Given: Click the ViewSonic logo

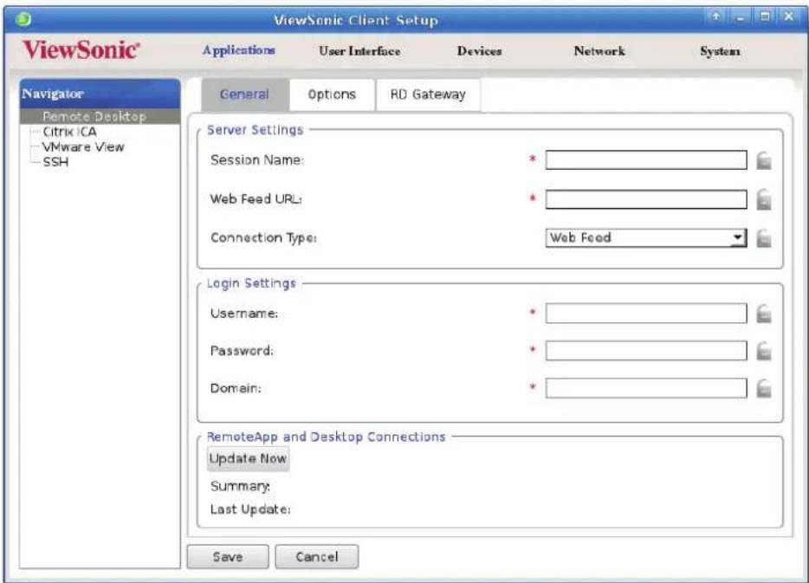Looking at the screenshot, I should pyautogui.click(x=81, y=50).
